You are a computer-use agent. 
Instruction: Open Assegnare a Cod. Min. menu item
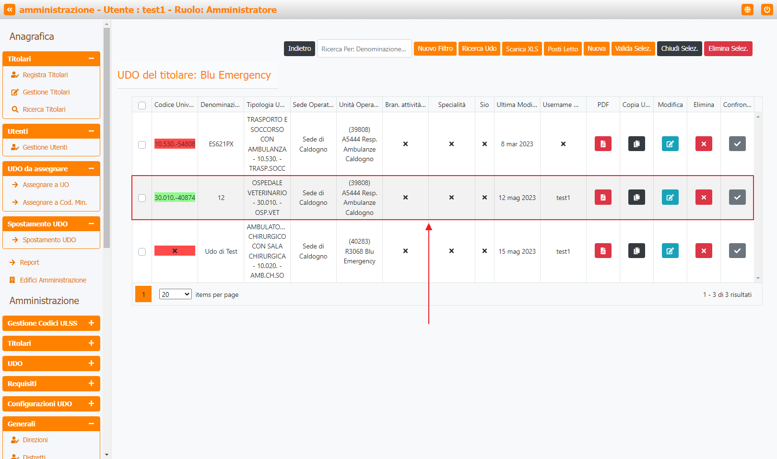(x=55, y=202)
